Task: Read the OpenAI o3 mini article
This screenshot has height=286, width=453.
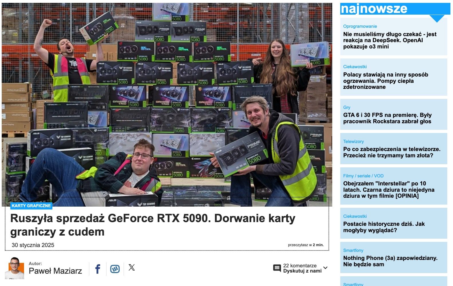Action: click(x=390, y=40)
